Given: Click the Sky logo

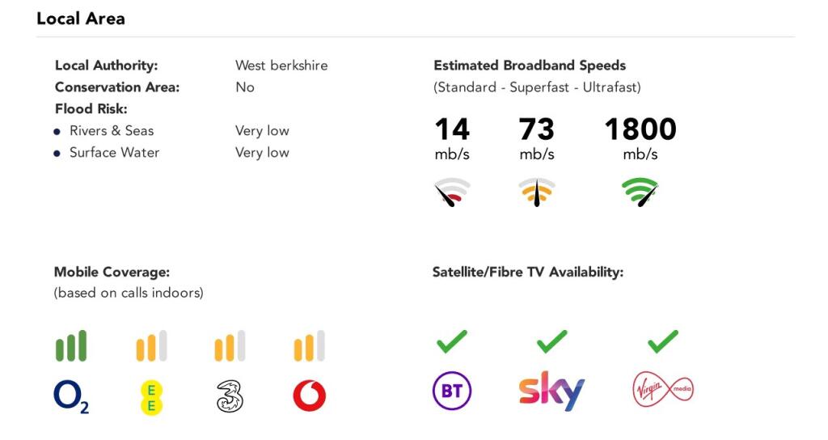Looking at the screenshot, I should point(551,391).
